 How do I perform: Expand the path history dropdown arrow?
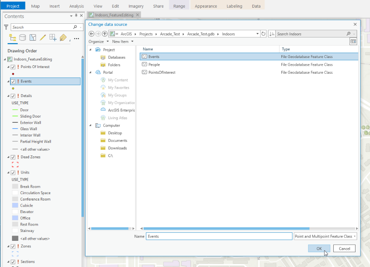click(x=257, y=34)
